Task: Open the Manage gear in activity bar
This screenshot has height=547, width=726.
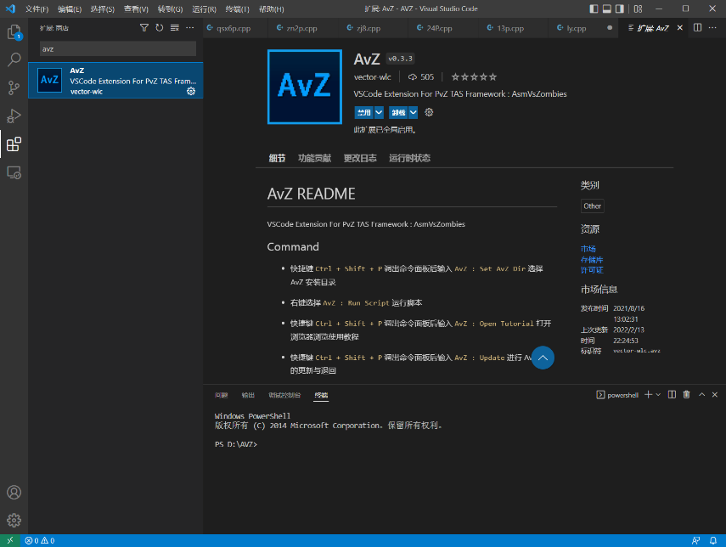Action: (14, 520)
